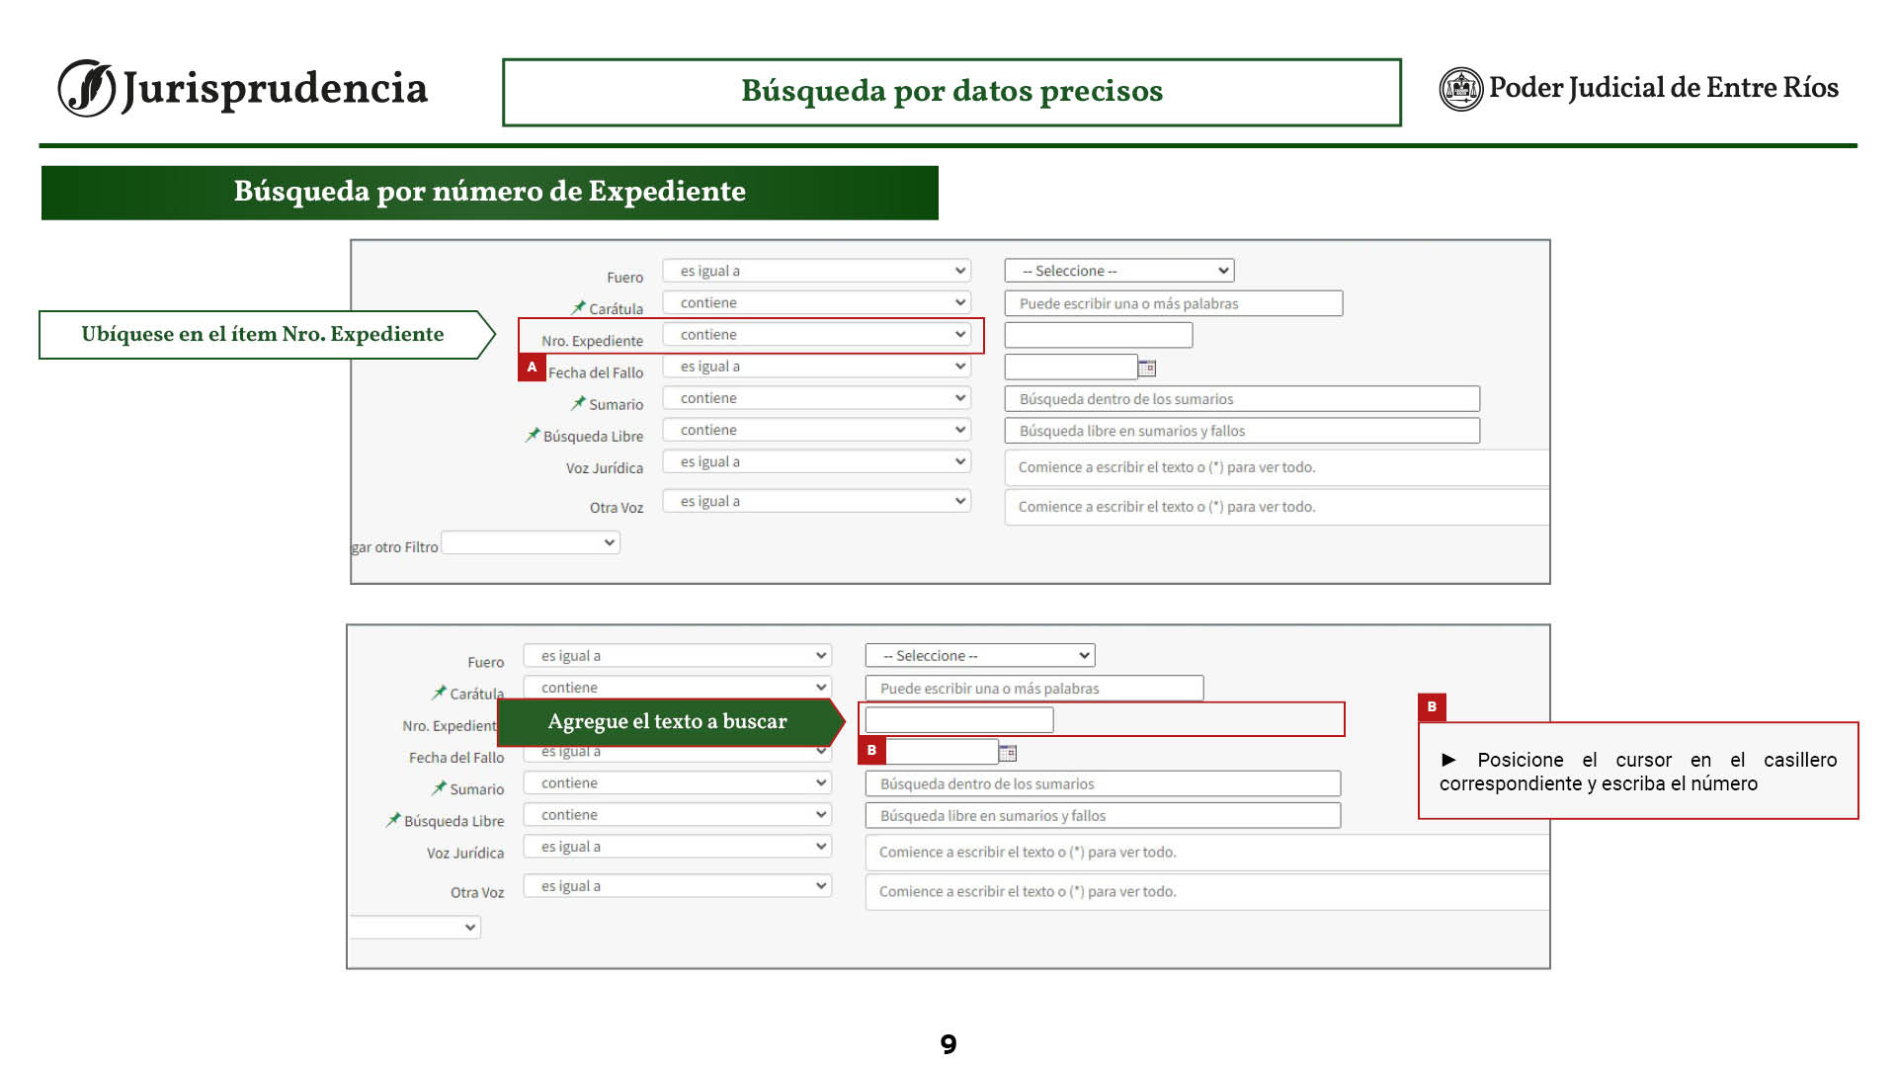Screen dimensions: 1897x1067
Task: Click the 'Búsqueda por número de Expediente' heading
Action: 489,192
